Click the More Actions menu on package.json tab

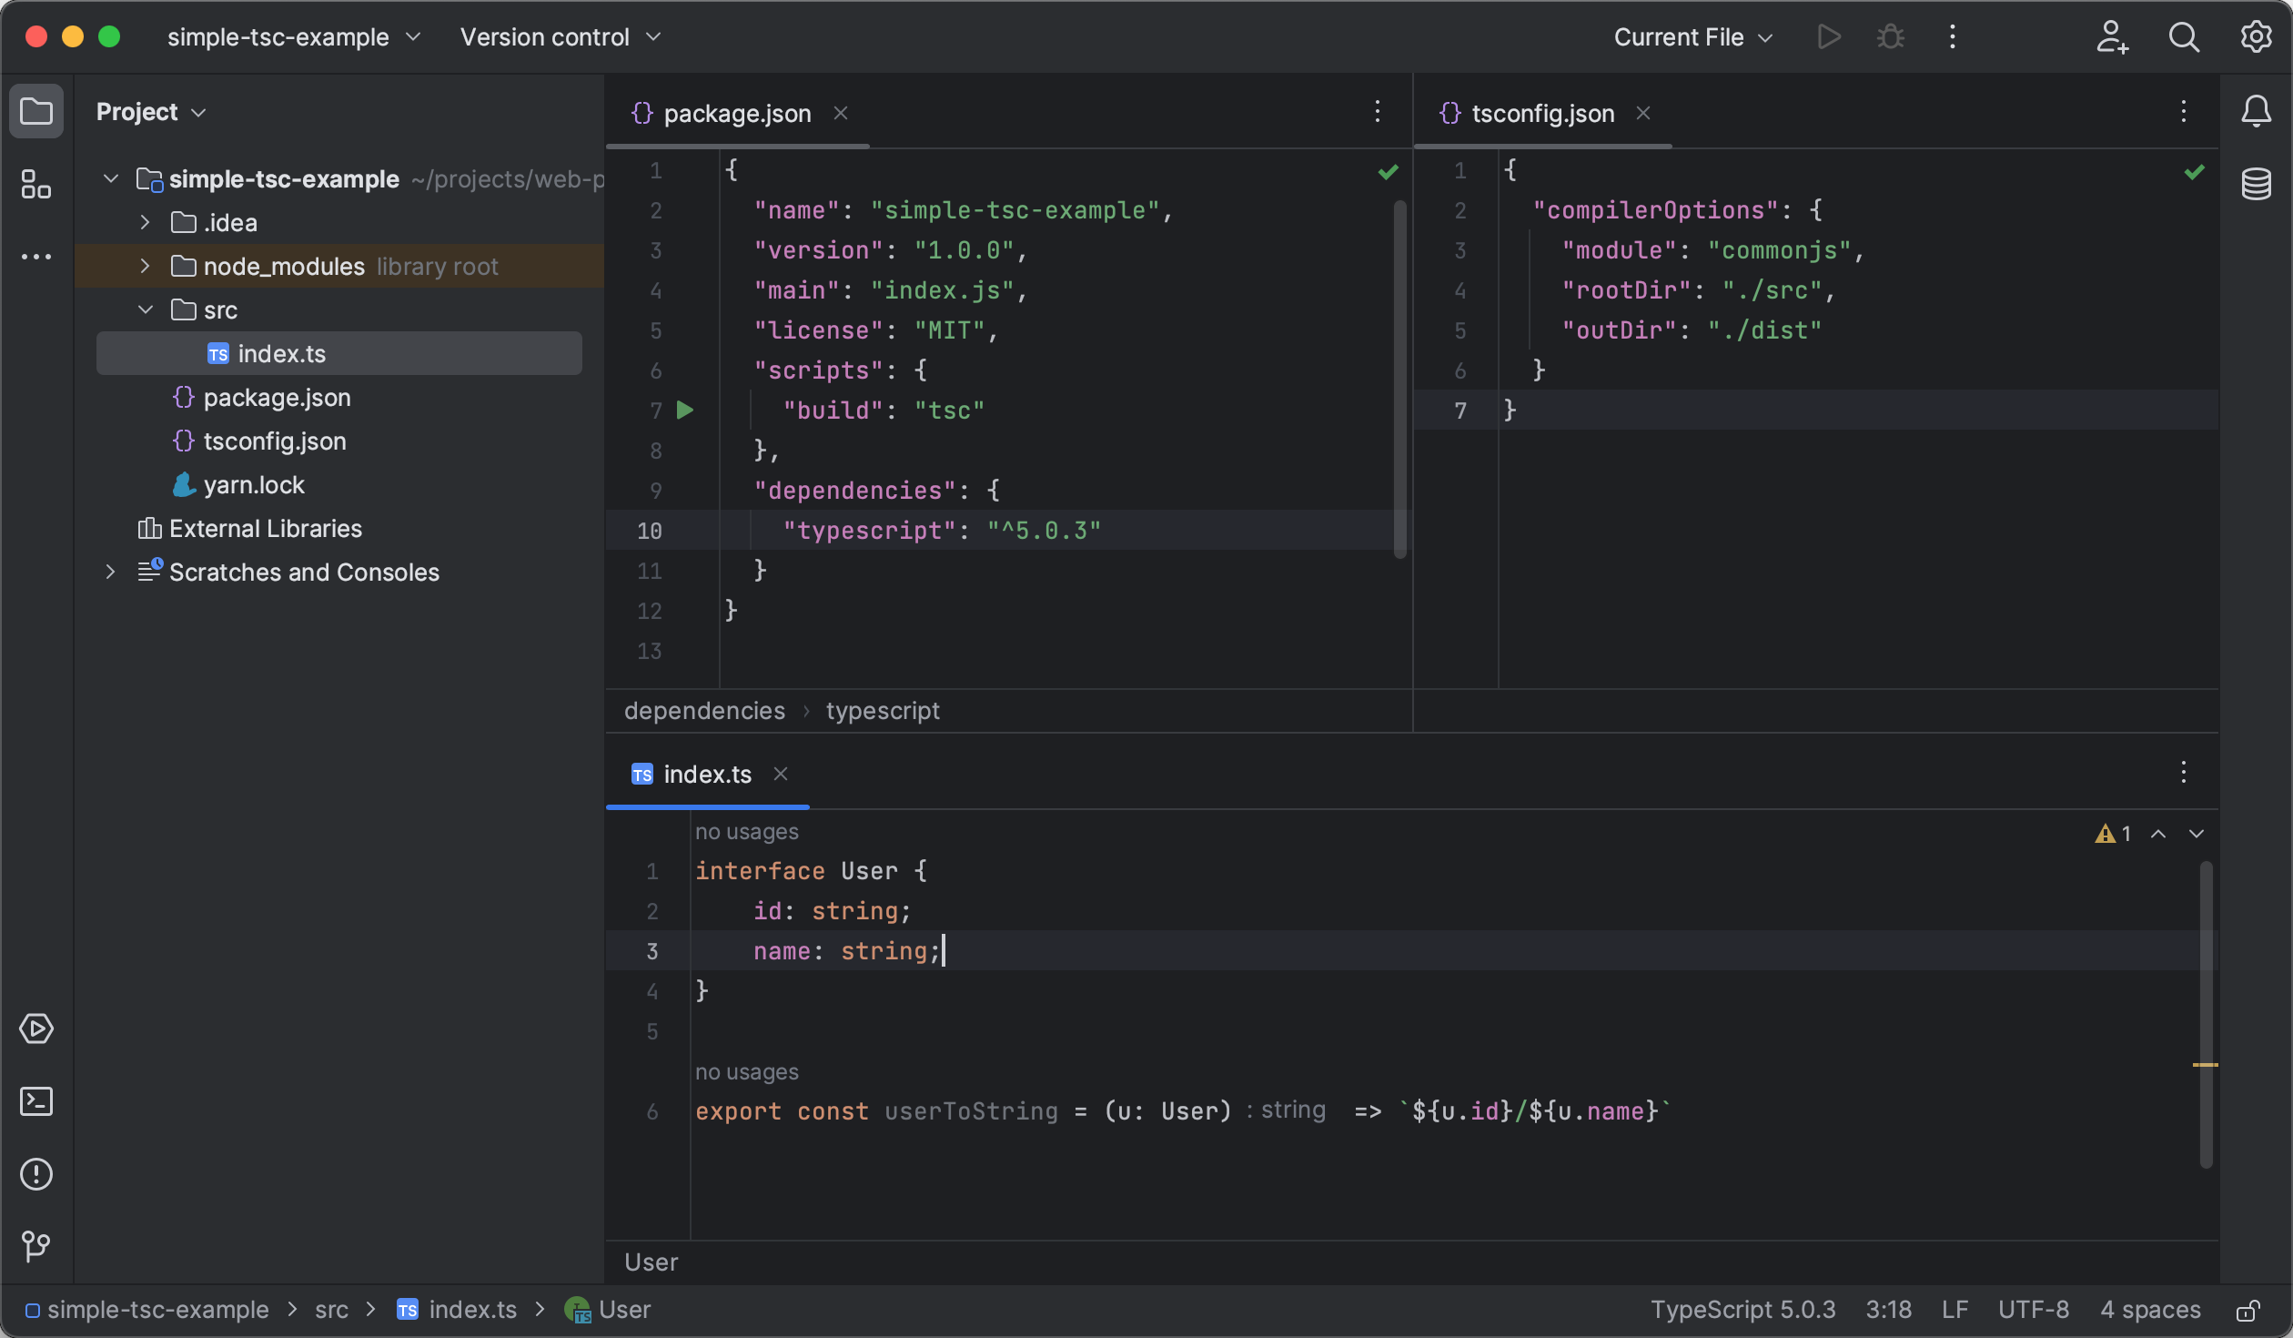pos(1378,113)
